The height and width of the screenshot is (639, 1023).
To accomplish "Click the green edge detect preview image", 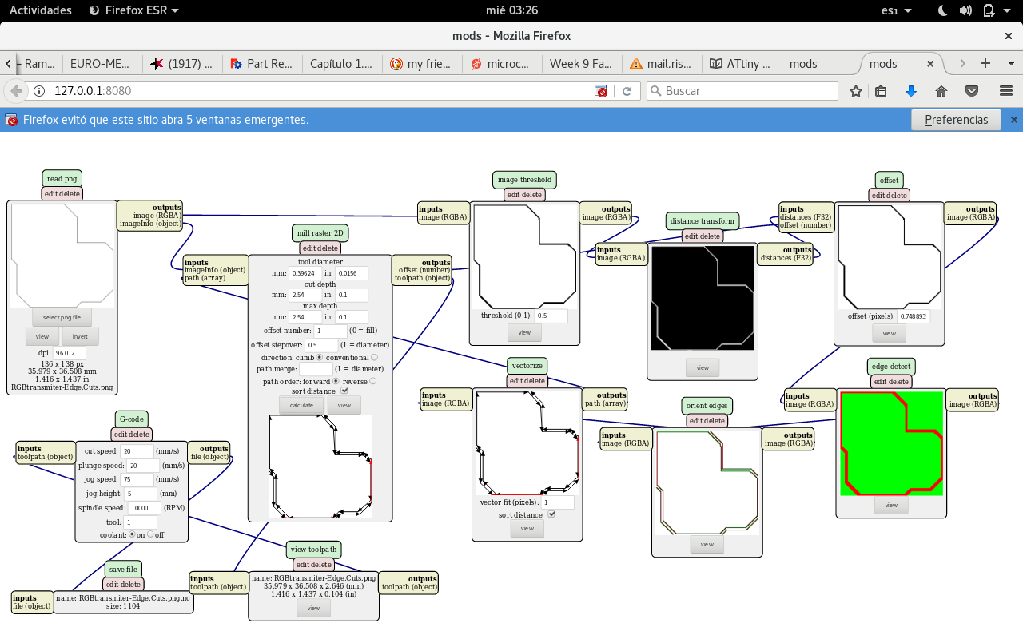I will 891,443.
